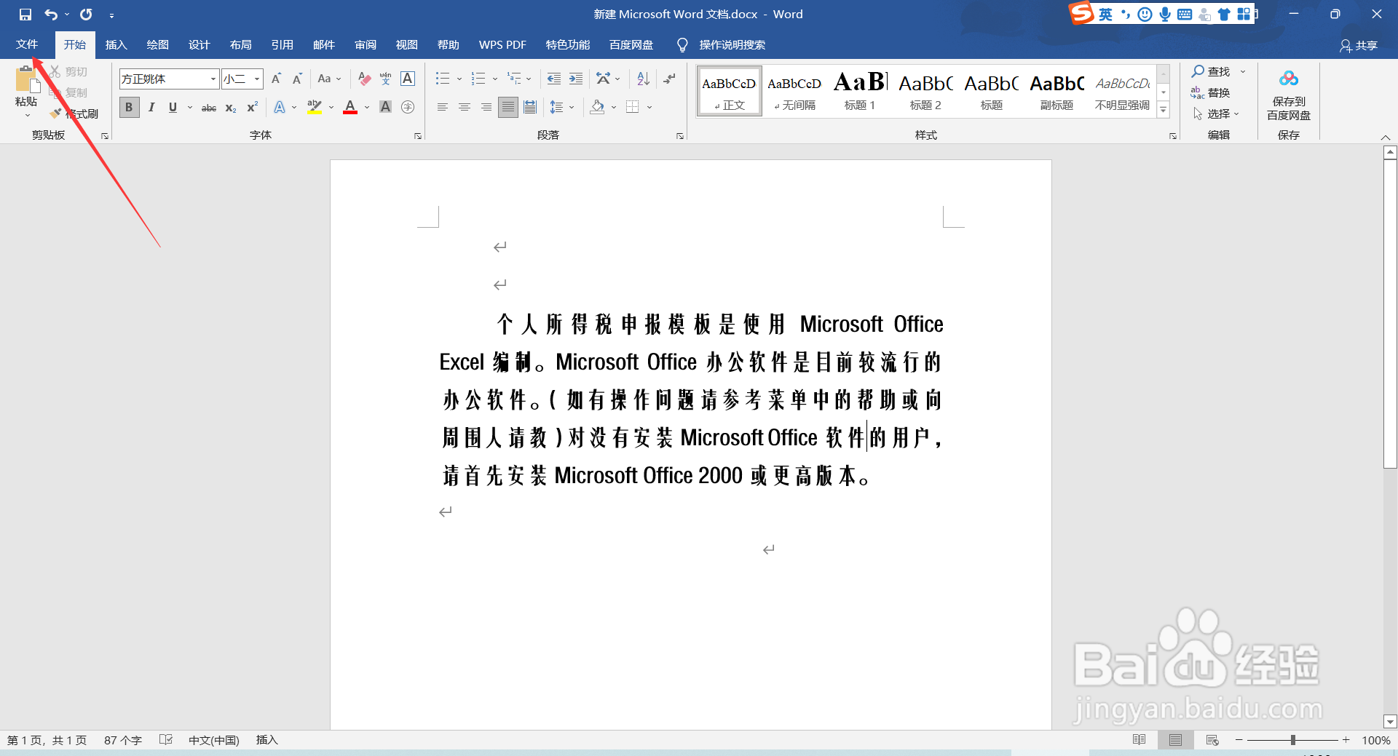Screen dimensions: 1398x756
Task: Switch to Design tab
Action: pyautogui.click(x=199, y=45)
